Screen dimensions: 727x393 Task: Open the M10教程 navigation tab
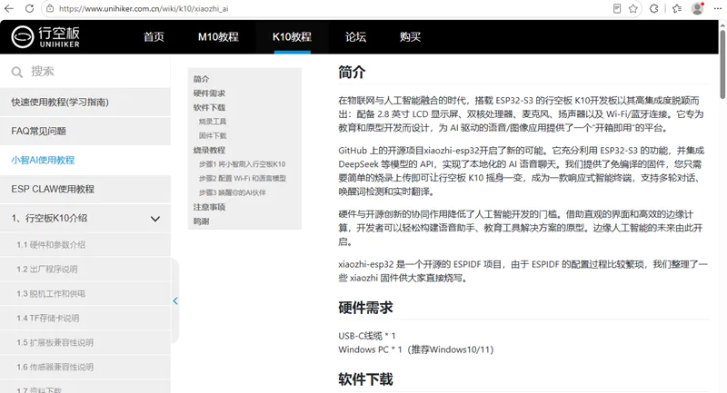pyautogui.click(x=218, y=36)
